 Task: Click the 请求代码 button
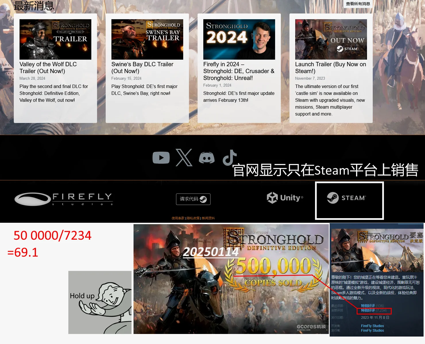point(193,199)
